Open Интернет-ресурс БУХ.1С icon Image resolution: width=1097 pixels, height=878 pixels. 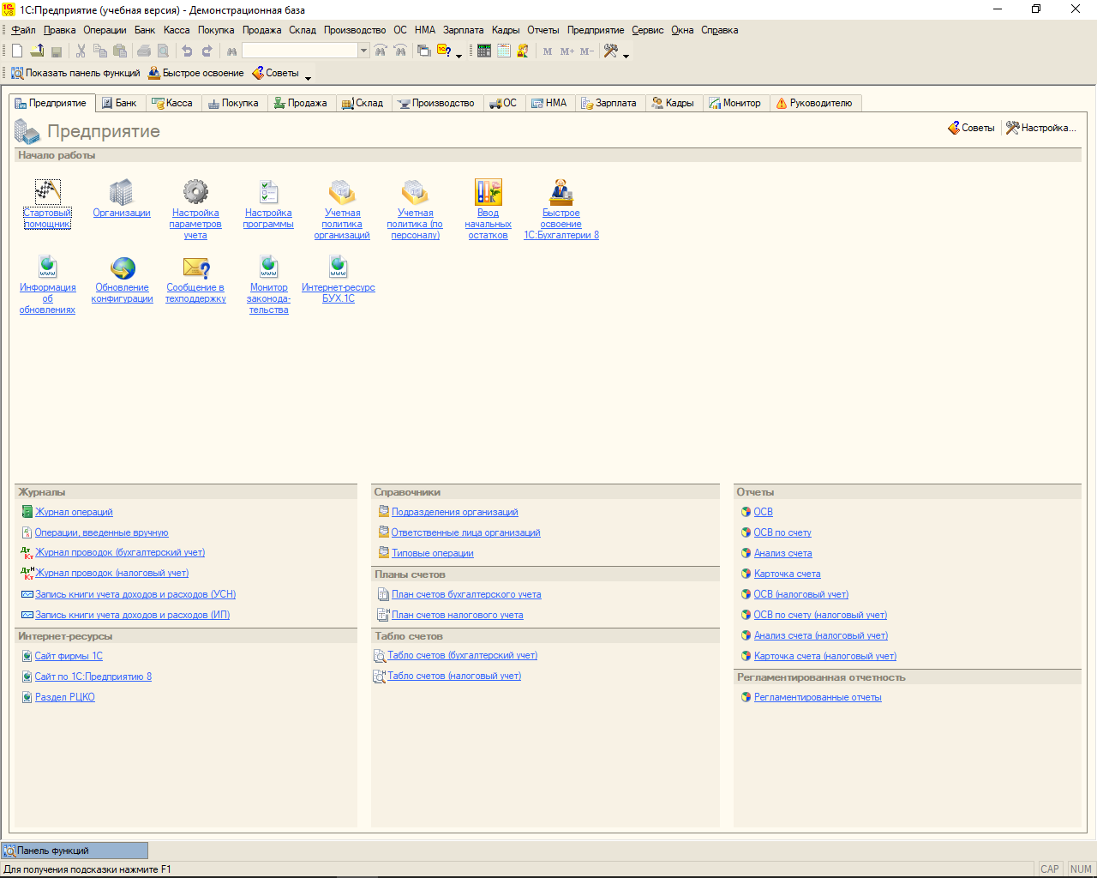[x=339, y=267]
